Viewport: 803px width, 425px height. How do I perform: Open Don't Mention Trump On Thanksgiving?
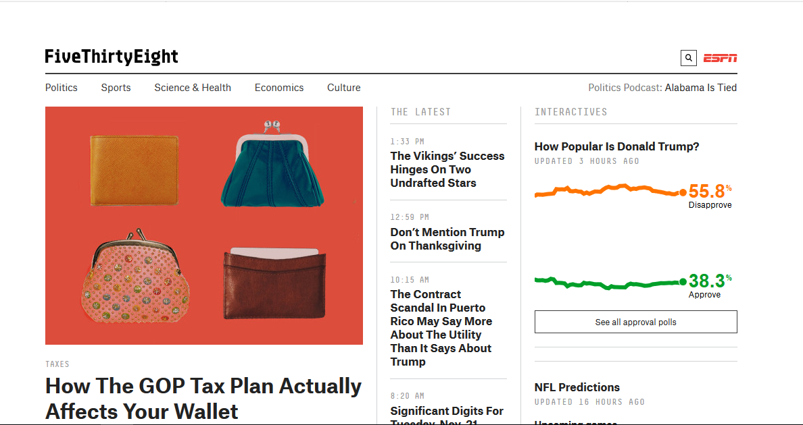447,239
